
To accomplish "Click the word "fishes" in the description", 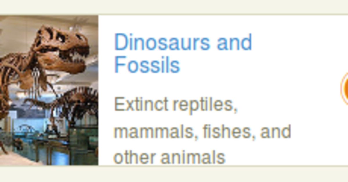I will pos(229,132).
